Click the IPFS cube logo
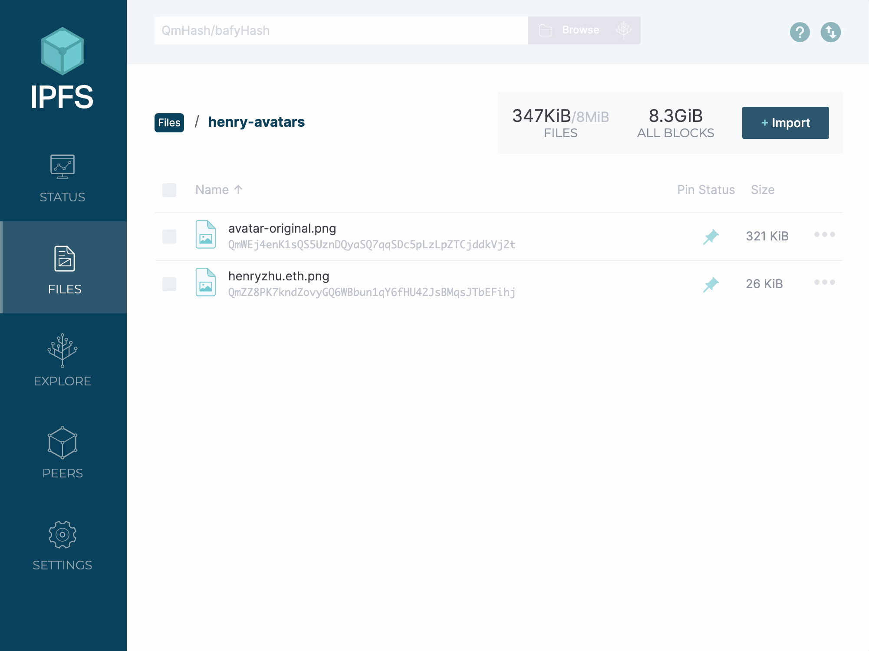Image resolution: width=869 pixels, height=651 pixels. [63, 51]
